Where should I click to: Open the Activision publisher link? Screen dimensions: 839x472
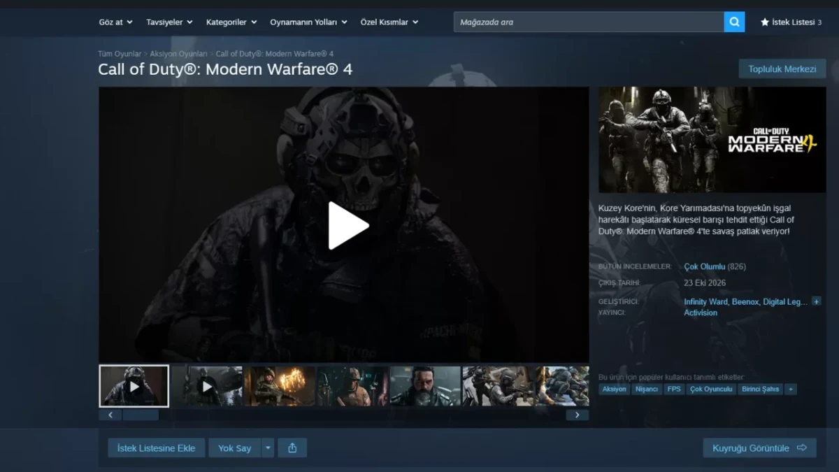(x=701, y=313)
